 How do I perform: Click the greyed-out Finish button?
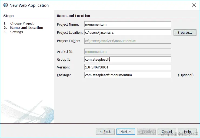[146, 132]
